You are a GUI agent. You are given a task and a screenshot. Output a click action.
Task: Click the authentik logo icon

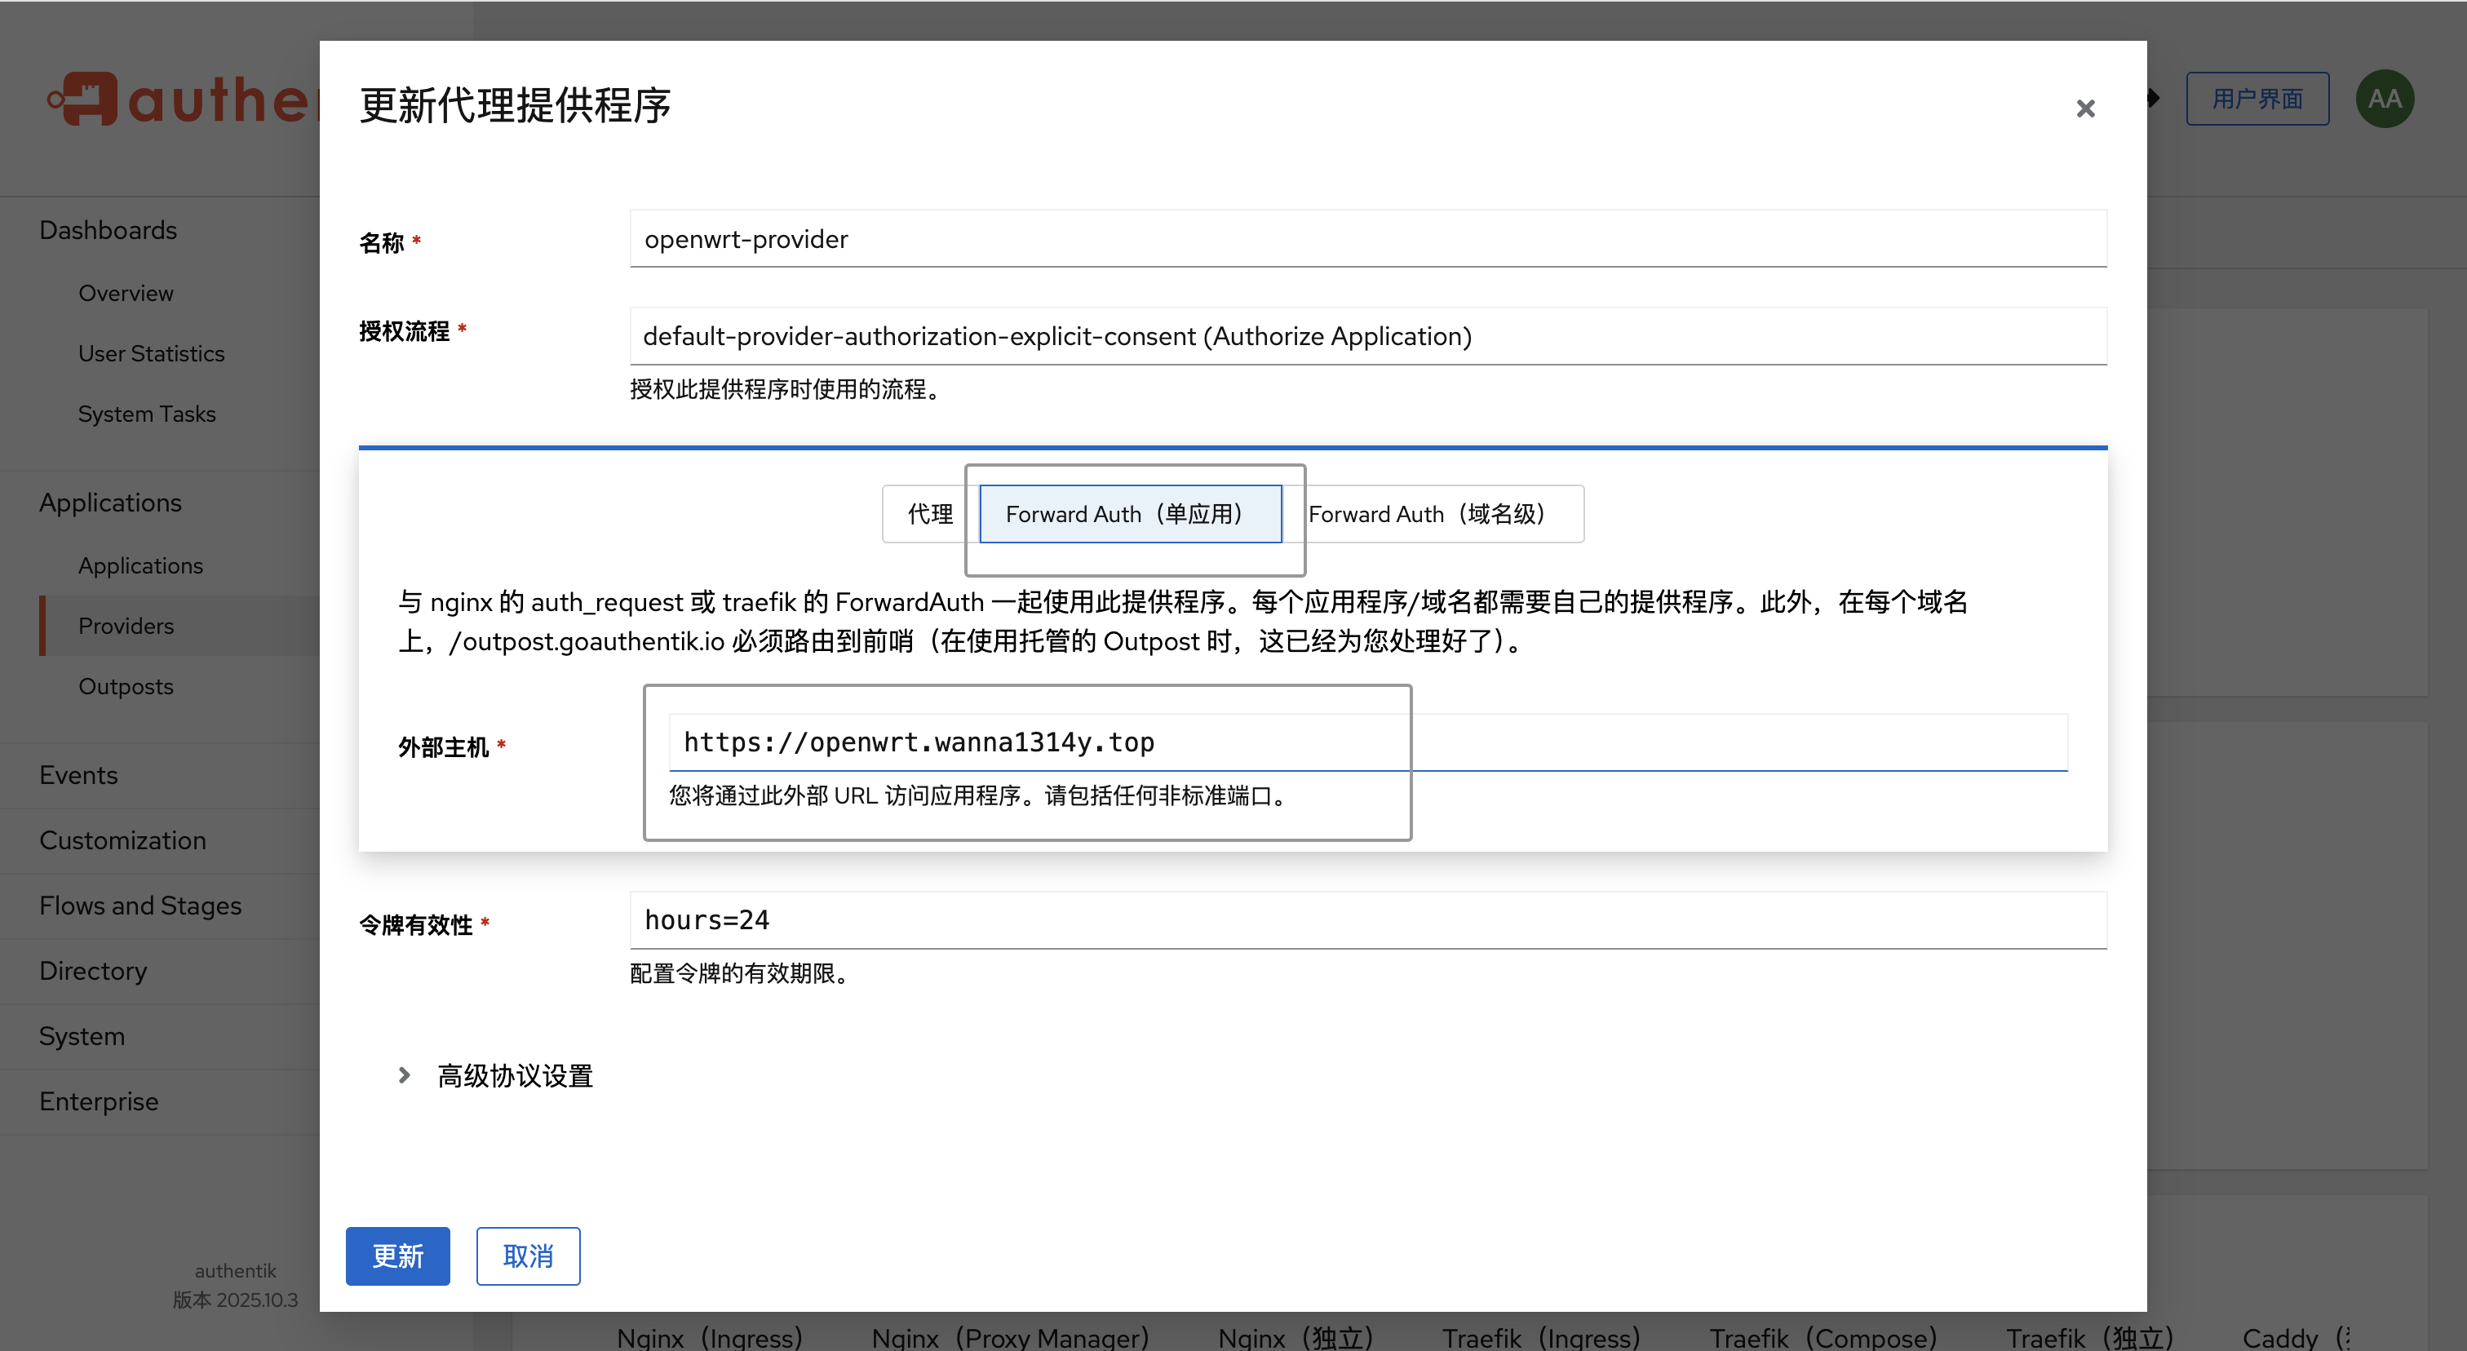tap(86, 99)
